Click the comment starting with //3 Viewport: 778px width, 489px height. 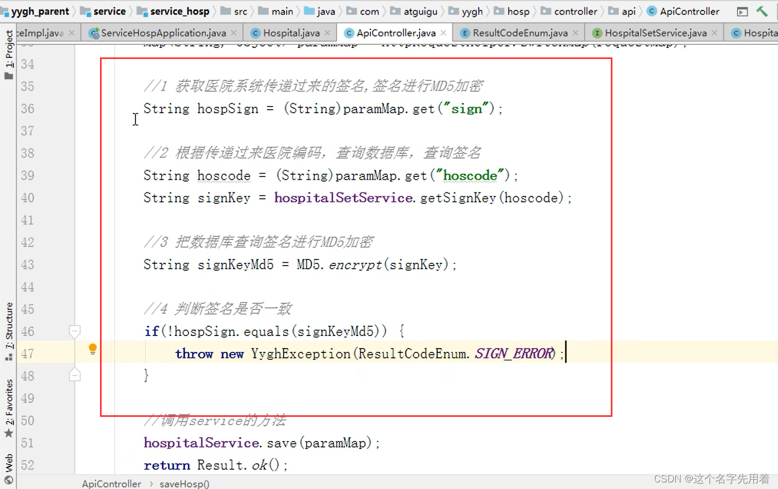click(259, 242)
